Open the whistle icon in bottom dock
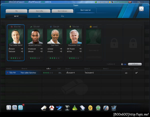 [44, 108]
